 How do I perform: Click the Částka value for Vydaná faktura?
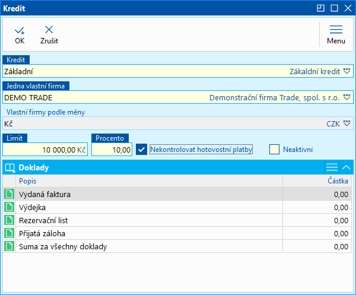(x=341, y=195)
